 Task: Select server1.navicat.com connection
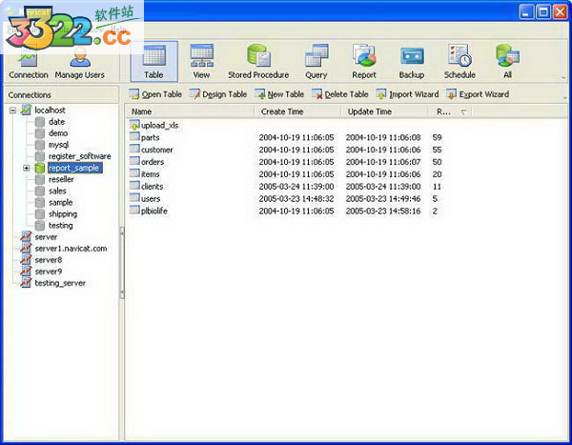pyautogui.click(x=71, y=248)
